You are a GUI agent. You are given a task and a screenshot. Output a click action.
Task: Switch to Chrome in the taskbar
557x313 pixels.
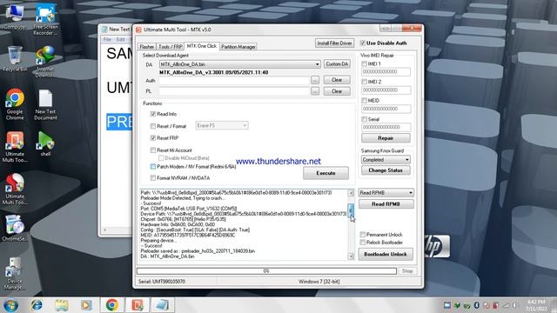tap(112, 305)
